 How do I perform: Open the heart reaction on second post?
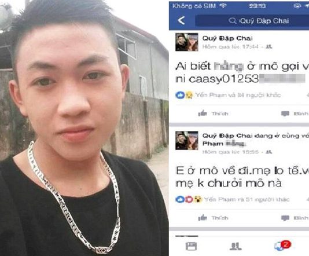189,199
